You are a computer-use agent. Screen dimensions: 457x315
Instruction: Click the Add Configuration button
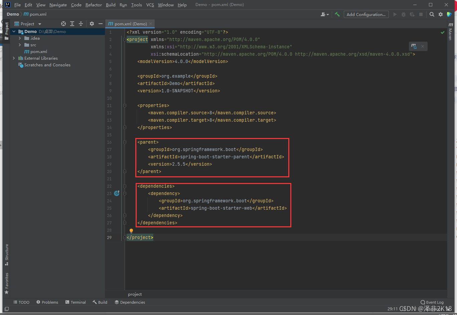coord(366,14)
